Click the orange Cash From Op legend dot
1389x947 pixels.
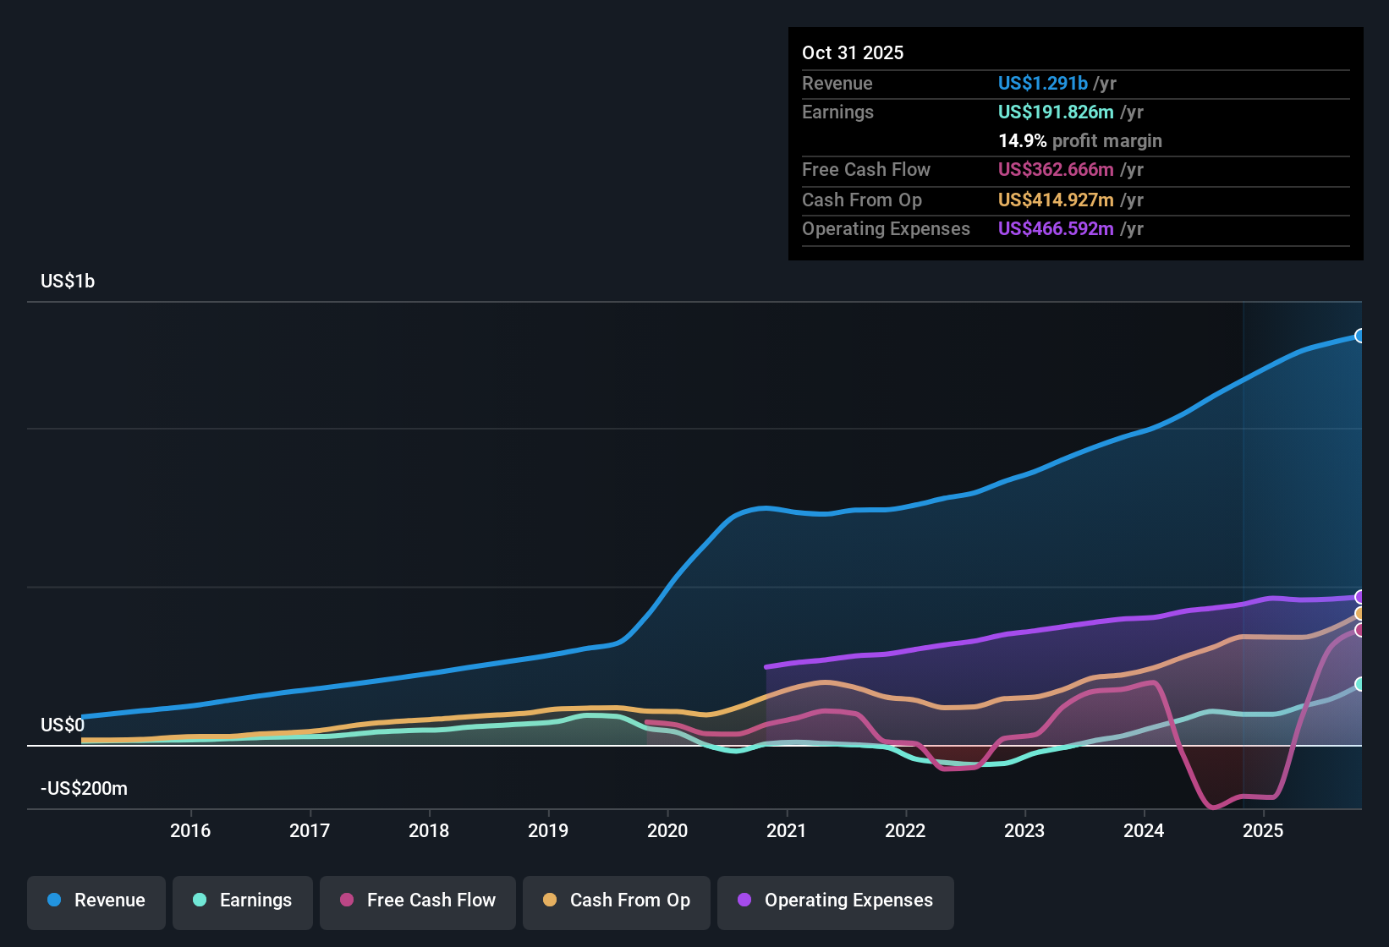coord(550,900)
